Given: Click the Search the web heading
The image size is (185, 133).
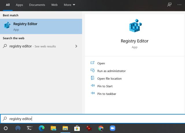Looking at the screenshot, I should pyautogui.click(x=14, y=38).
